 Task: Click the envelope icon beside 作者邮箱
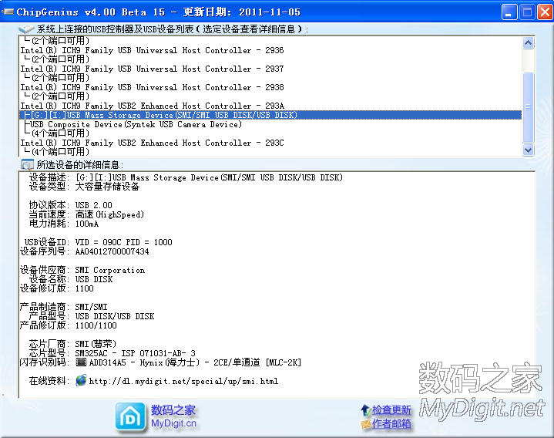(x=366, y=423)
